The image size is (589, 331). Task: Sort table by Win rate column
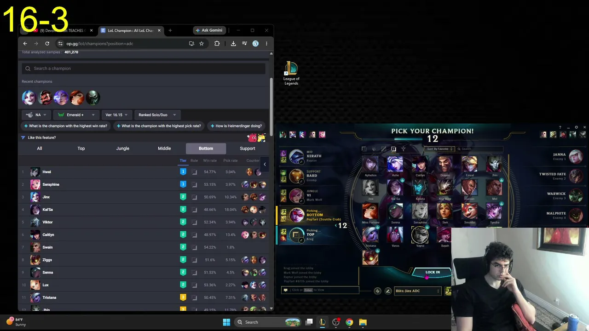pos(210,160)
